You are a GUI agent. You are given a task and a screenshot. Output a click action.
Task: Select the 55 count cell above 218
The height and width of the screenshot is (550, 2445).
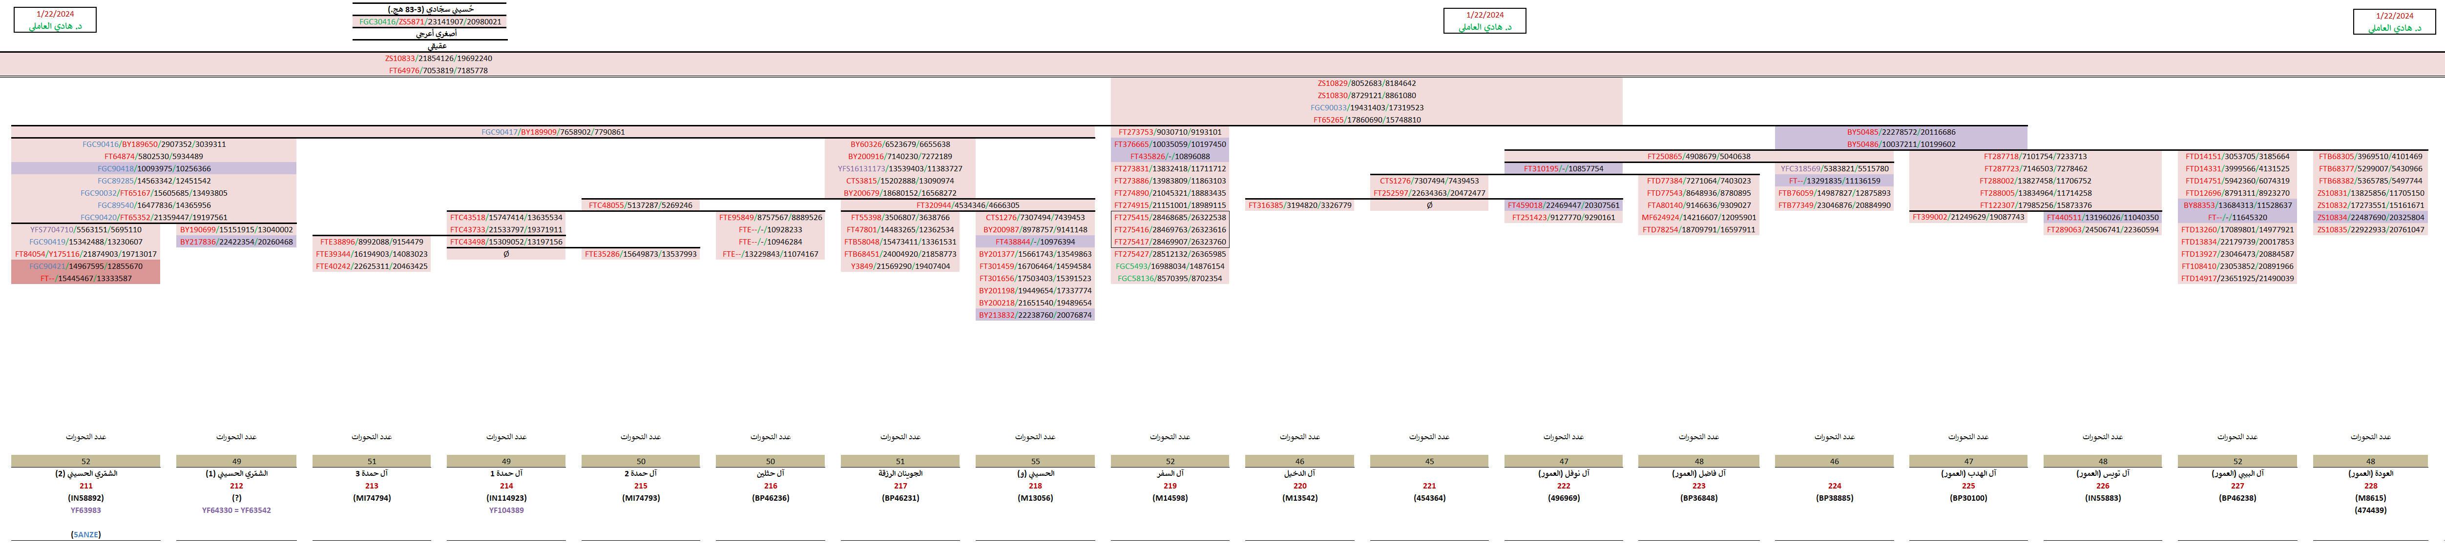click(x=1035, y=462)
